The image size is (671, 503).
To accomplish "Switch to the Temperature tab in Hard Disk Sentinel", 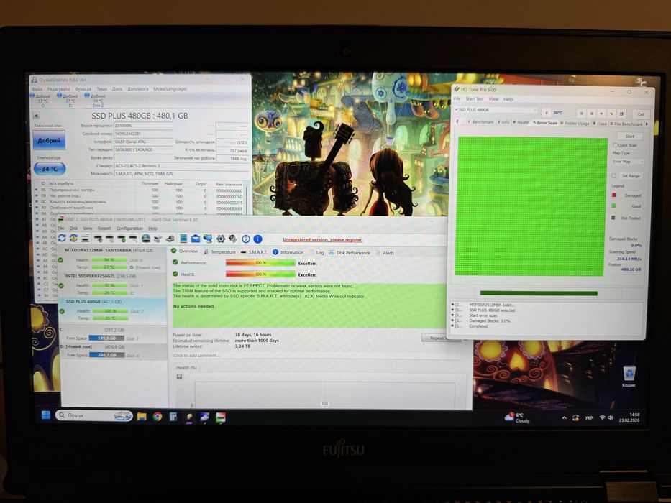I will click(219, 252).
